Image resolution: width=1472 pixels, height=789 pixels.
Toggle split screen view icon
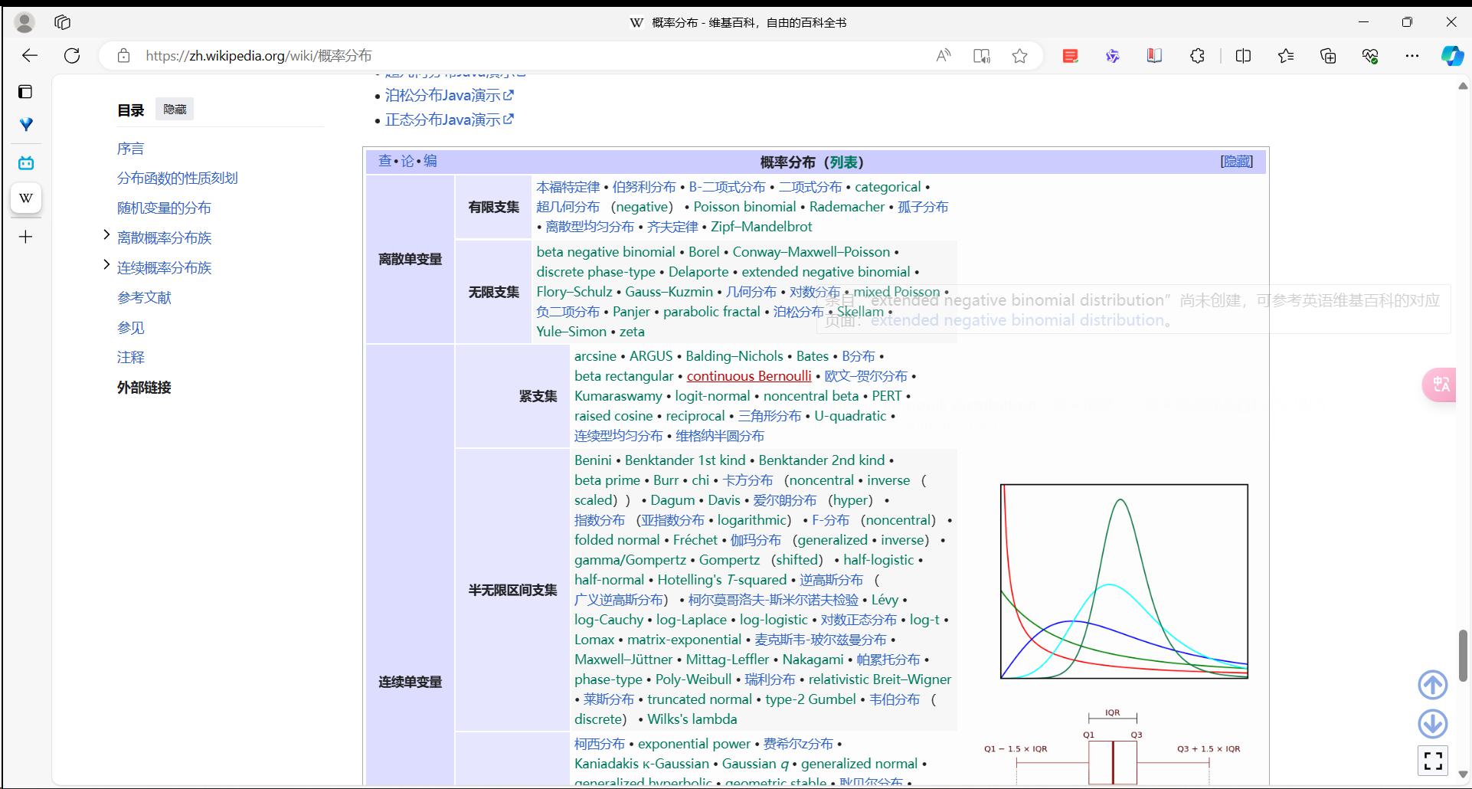point(1244,55)
